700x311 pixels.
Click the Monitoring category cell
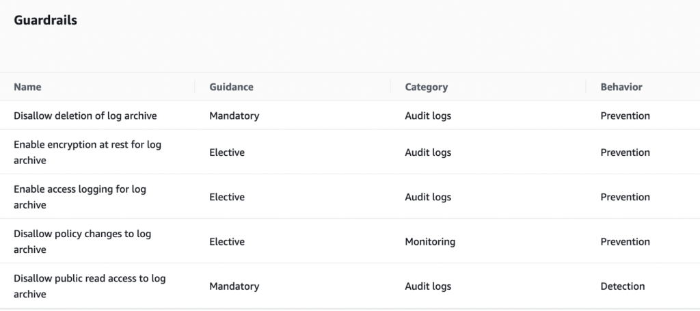tap(430, 241)
